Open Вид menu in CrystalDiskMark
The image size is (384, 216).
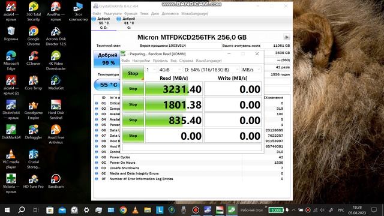[173, 61]
